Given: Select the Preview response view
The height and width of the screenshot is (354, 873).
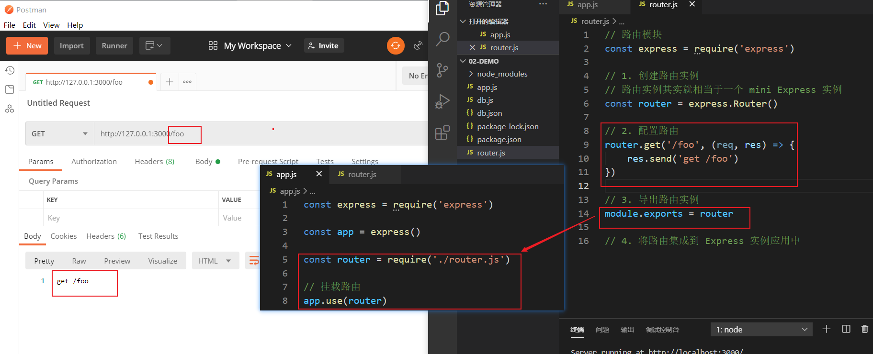Looking at the screenshot, I should [x=117, y=261].
